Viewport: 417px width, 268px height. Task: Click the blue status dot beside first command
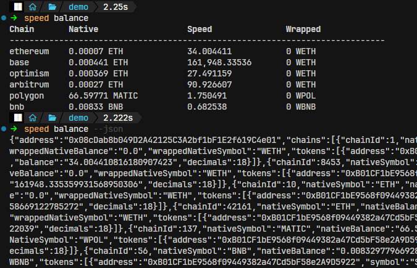(4, 18)
